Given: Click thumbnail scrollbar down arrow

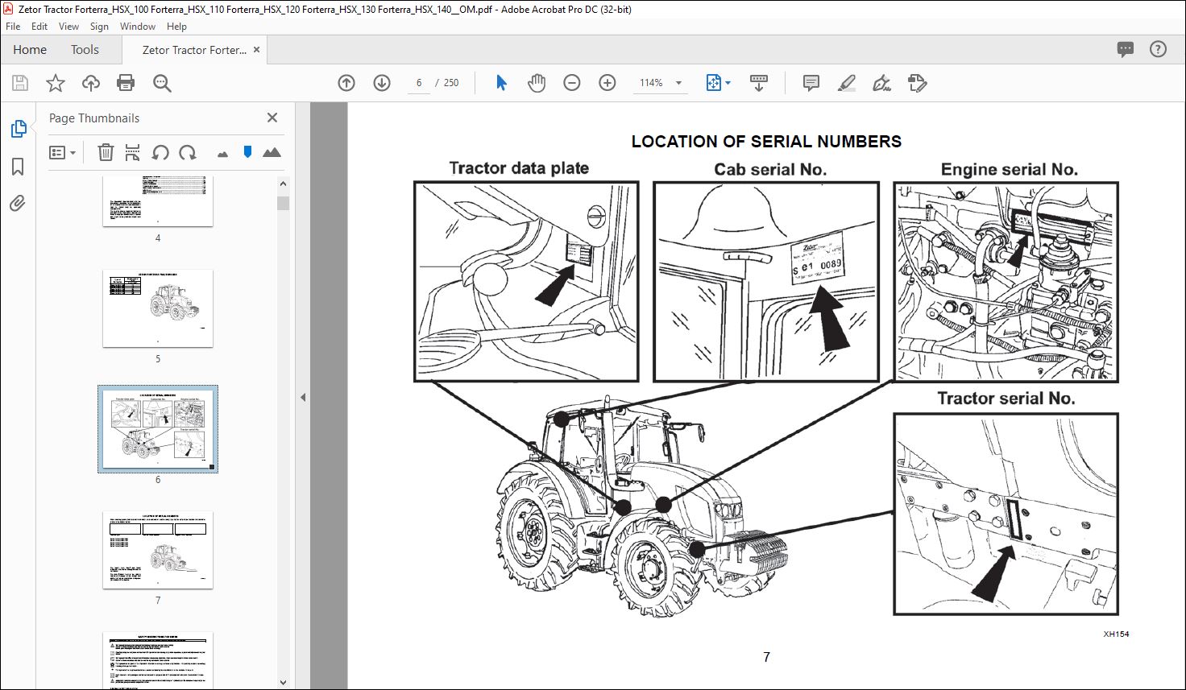Looking at the screenshot, I should point(283,682).
